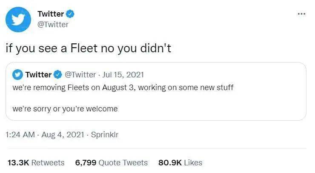Open quoted tweet about removing Fleets

[x=156, y=91]
